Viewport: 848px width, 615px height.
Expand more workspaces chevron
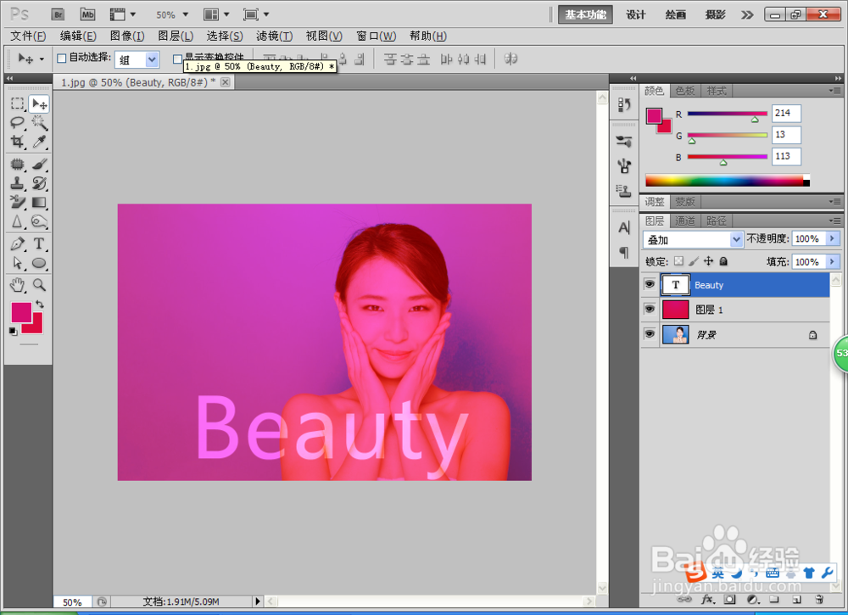click(747, 14)
